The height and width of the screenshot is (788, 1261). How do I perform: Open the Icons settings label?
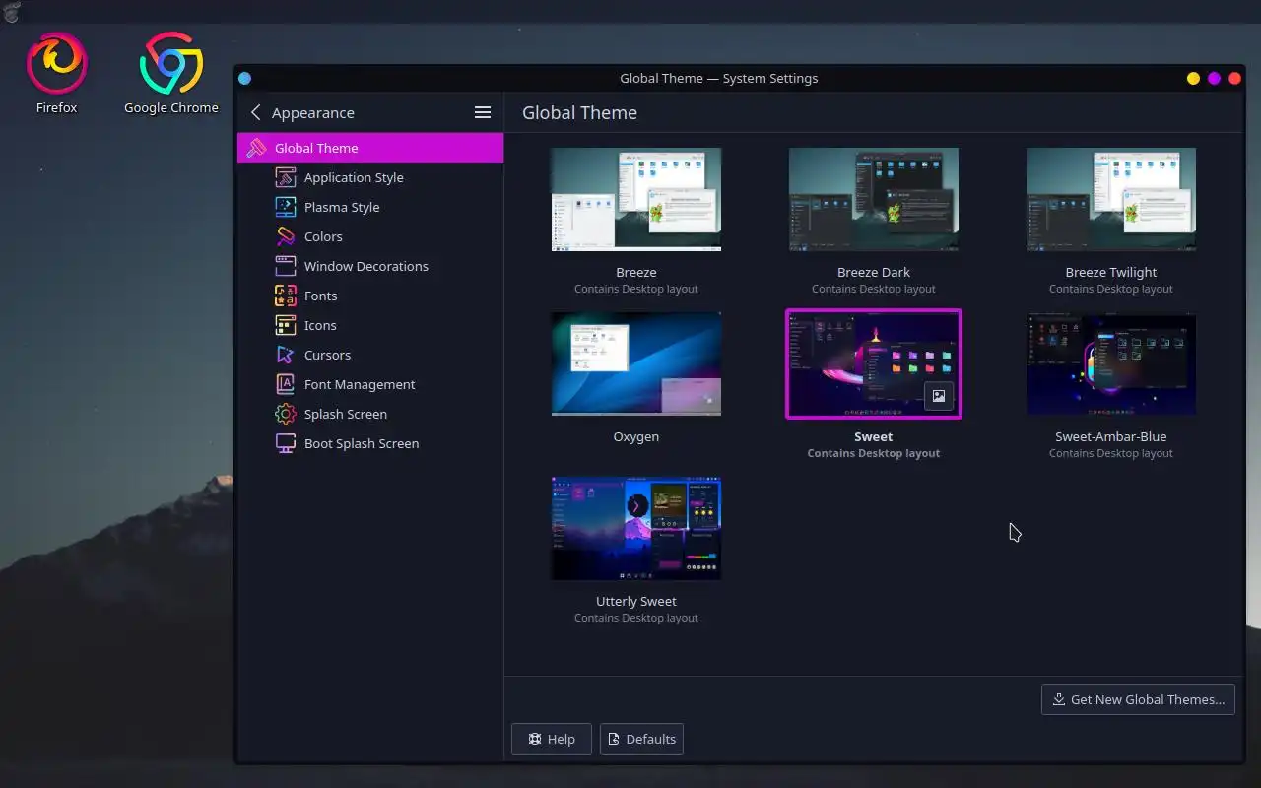coord(320,325)
